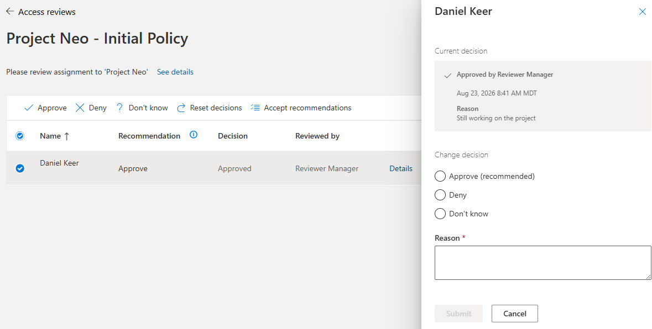Screen dimensions: 652x329
Task: Select the Deny radio button in panel
Action: click(440, 195)
